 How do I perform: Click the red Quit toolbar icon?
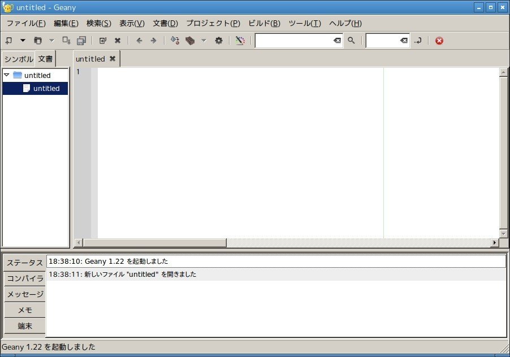tap(439, 41)
